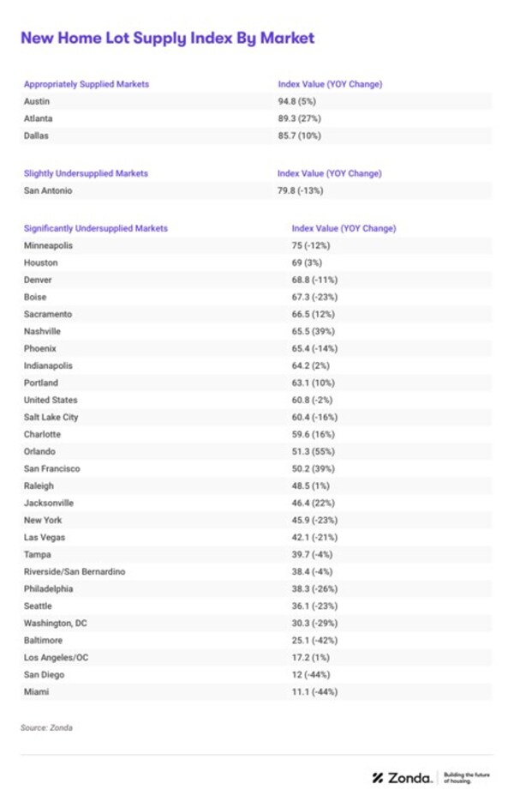Select the "Appropriately Supplied Markets" header

(87, 84)
